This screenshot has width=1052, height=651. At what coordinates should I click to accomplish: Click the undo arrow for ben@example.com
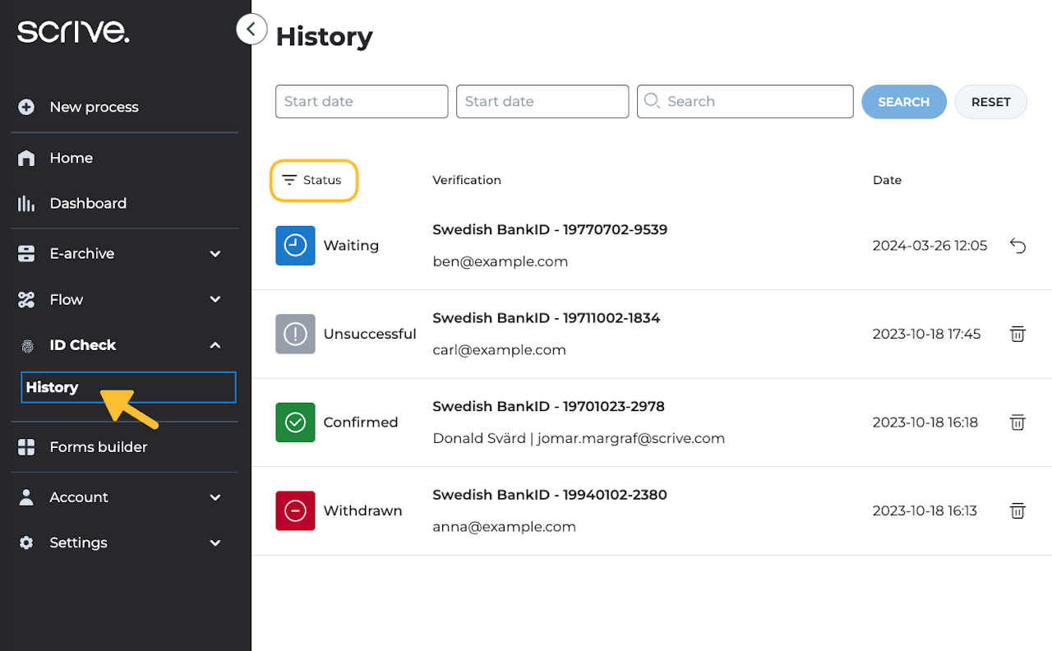point(1017,246)
